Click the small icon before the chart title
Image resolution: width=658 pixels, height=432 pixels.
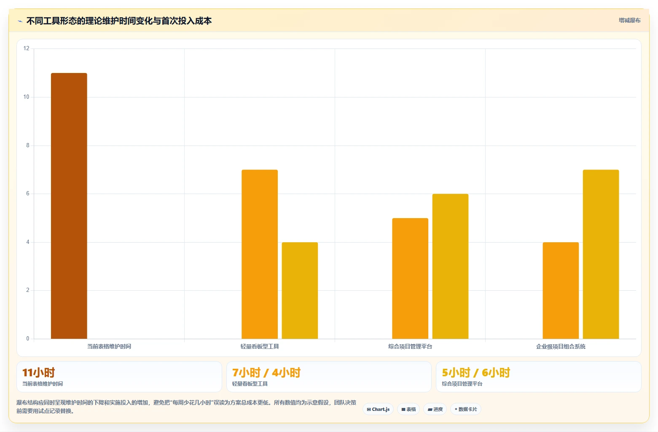[20, 21]
